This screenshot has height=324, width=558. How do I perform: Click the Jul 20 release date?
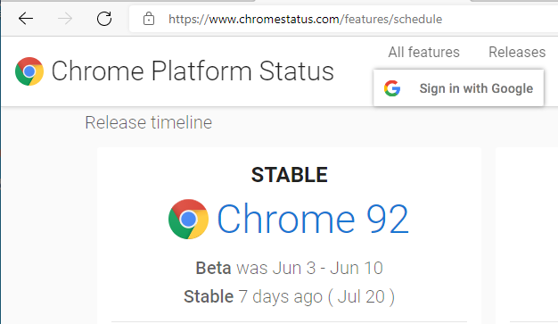(361, 296)
